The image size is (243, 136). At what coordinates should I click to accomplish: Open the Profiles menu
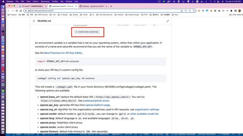tap(55, 2)
